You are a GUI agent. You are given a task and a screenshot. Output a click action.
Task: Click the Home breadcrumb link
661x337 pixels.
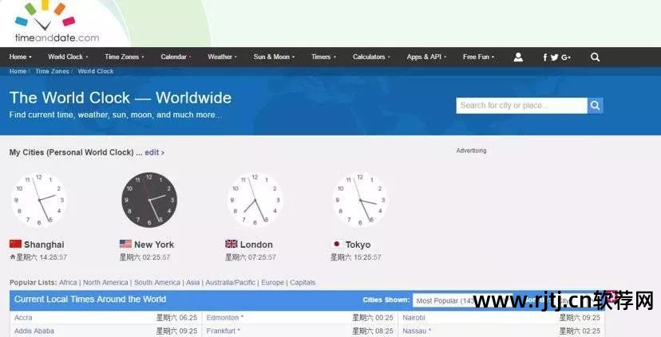coord(18,72)
